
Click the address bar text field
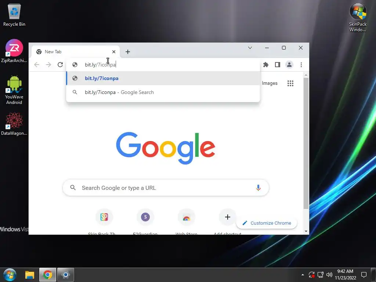(x=163, y=65)
